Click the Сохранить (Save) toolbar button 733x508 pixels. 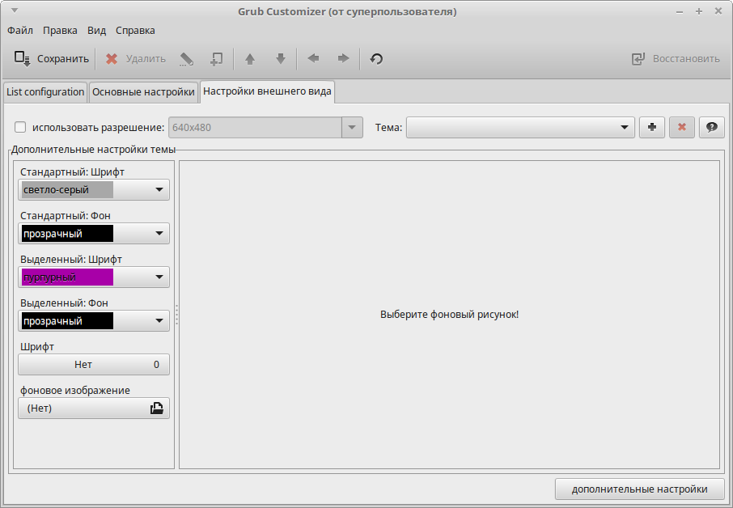click(x=51, y=59)
